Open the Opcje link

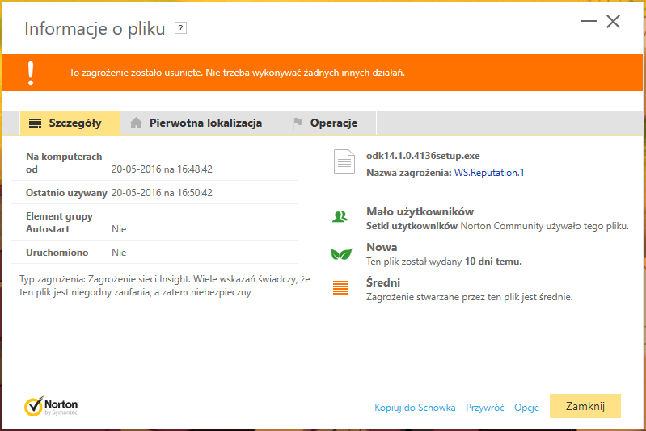click(x=526, y=408)
